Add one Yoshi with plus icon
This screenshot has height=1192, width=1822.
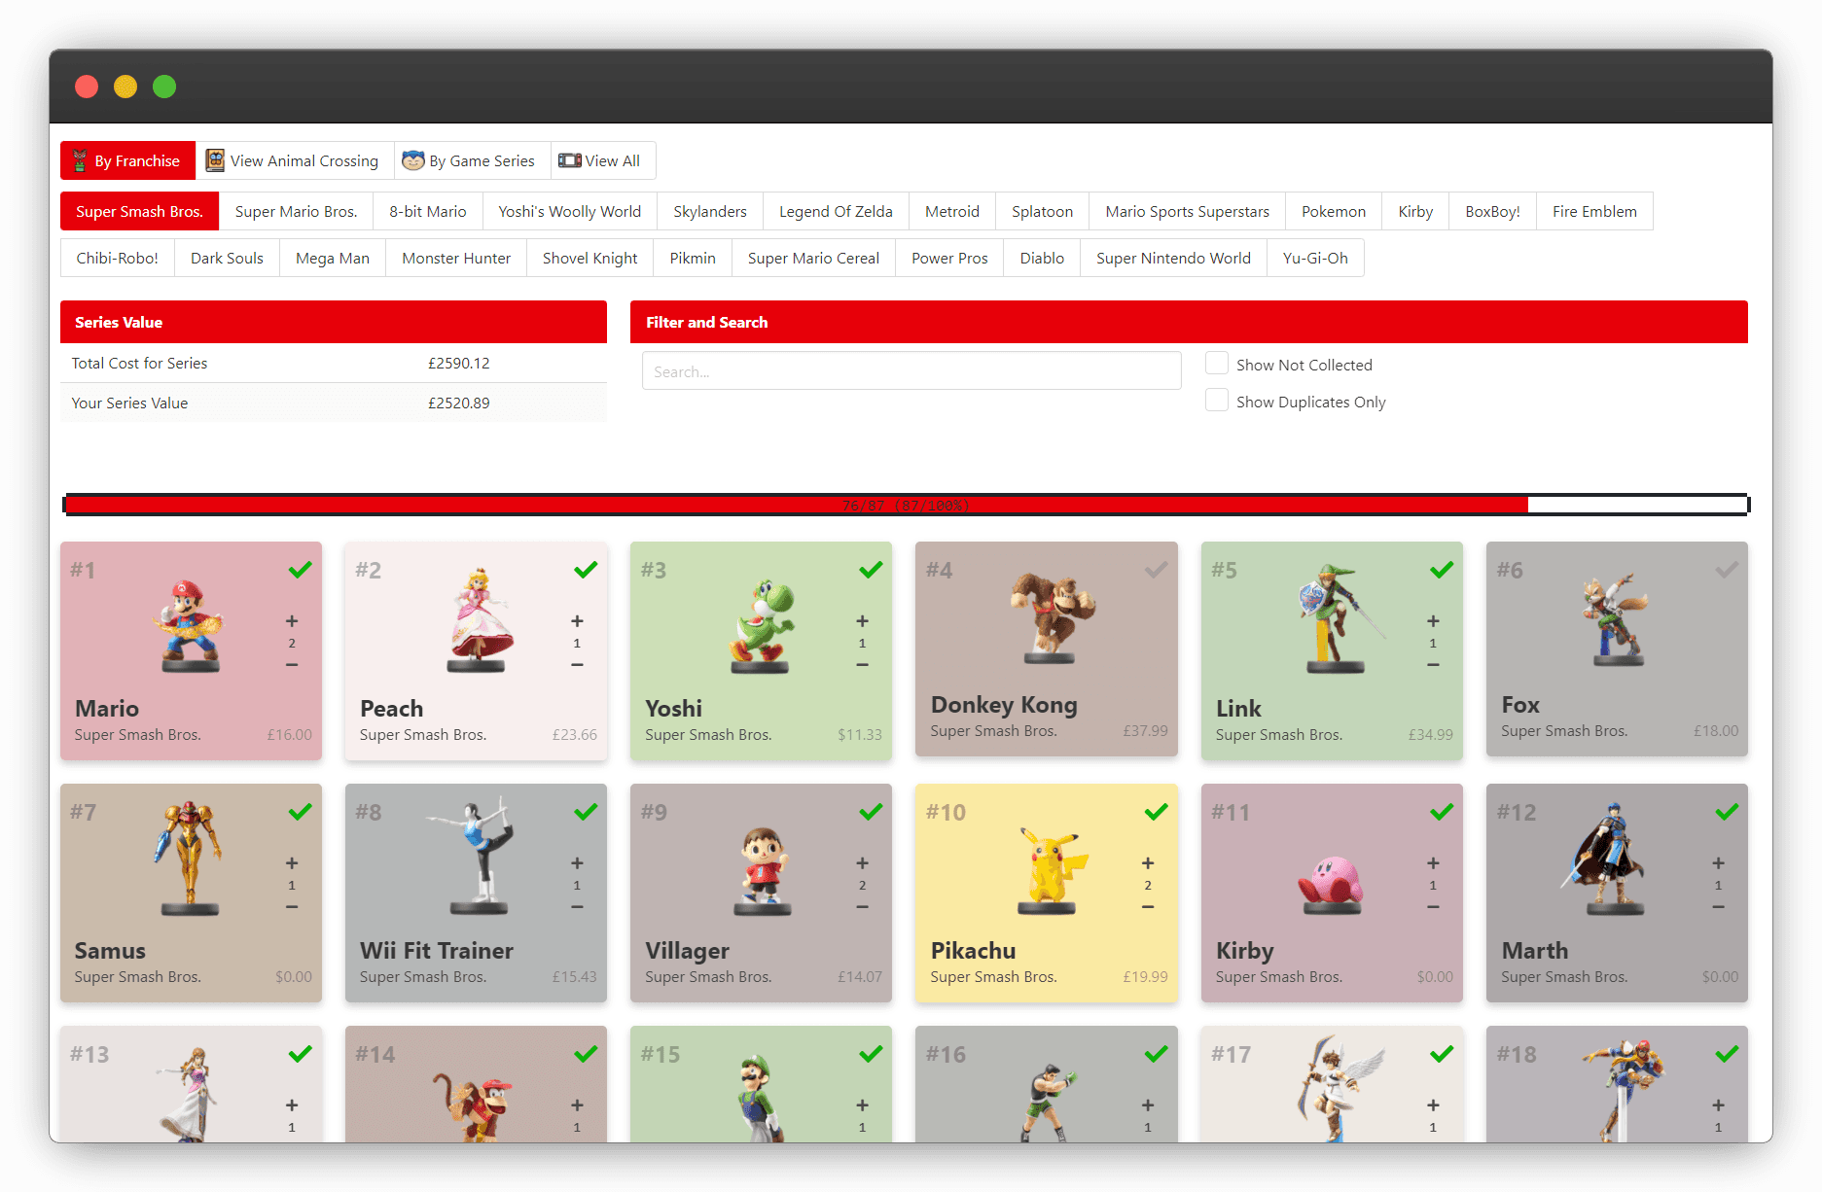tap(862, 621)
